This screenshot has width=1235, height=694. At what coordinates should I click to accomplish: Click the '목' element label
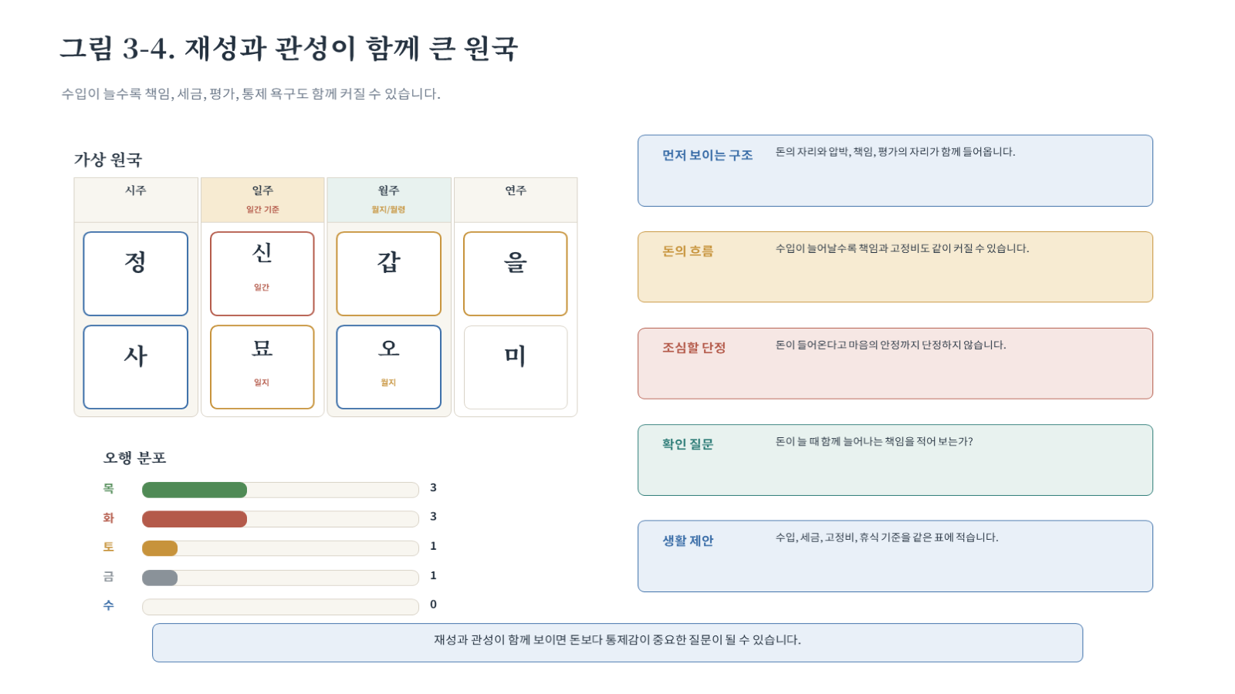[x=109, y=489]
